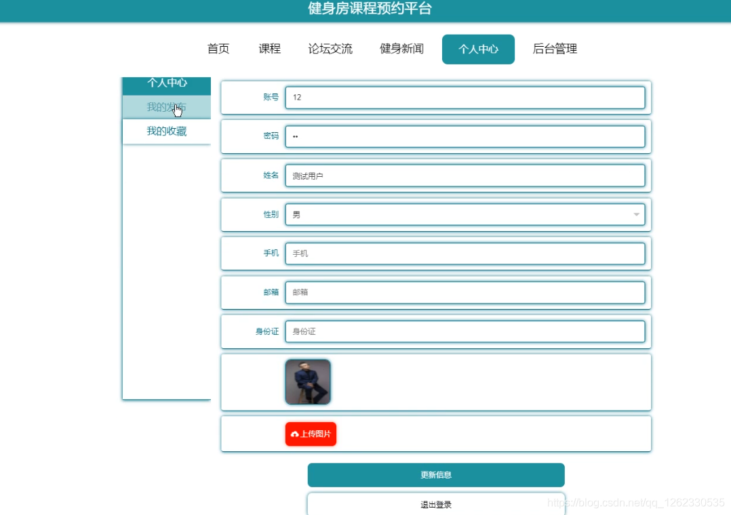Click the 个人中心 sidebar header

tap(166, 83)
